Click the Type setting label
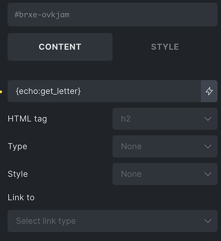 coord(17,147)
